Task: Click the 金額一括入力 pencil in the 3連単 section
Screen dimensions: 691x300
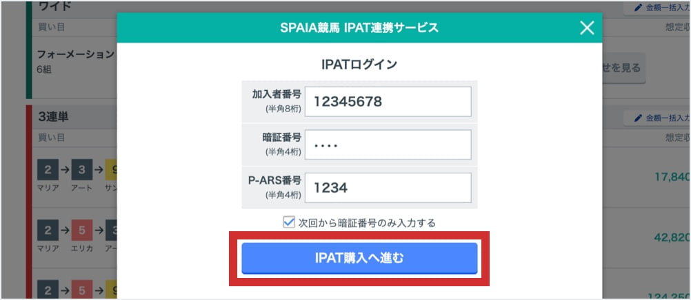Action: point(639,118)
